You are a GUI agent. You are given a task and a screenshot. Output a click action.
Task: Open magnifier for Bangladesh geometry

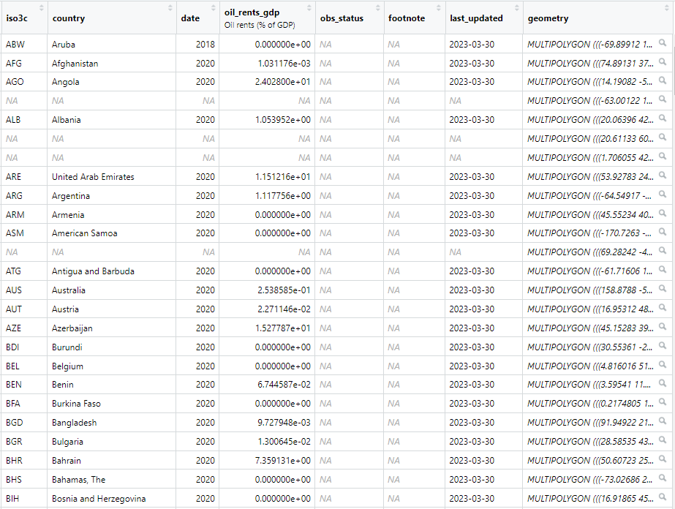663,422
